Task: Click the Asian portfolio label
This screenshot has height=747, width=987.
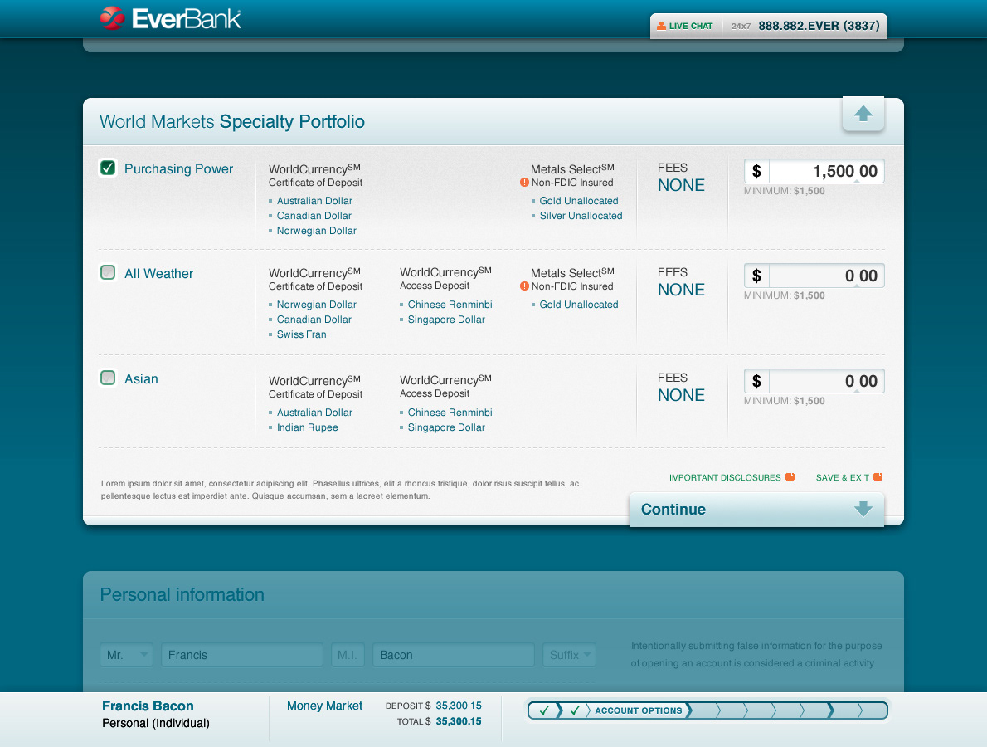Action: tap(141, 378)
